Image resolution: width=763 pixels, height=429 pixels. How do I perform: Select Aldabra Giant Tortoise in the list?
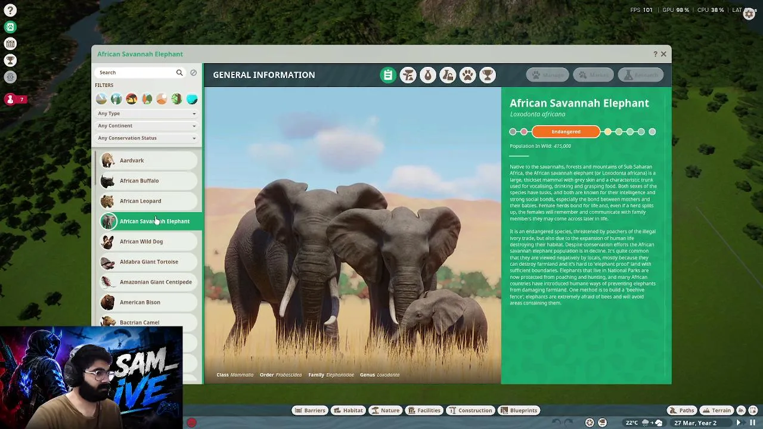(148, 262)
